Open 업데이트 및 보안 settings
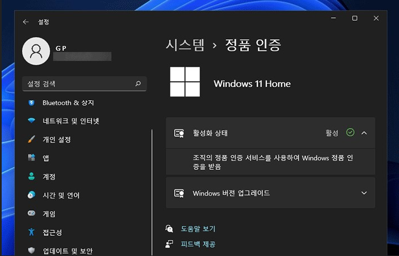 pyautogui.click(x=68, y=251)
